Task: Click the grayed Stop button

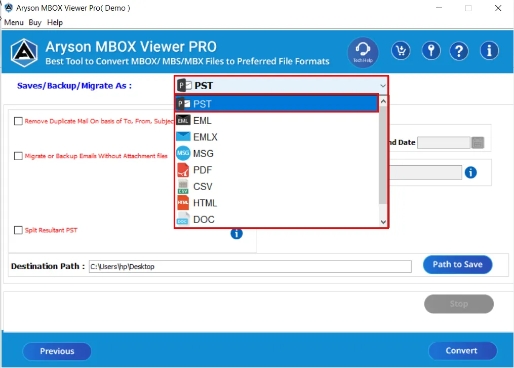Action: [x=459, y=304]
